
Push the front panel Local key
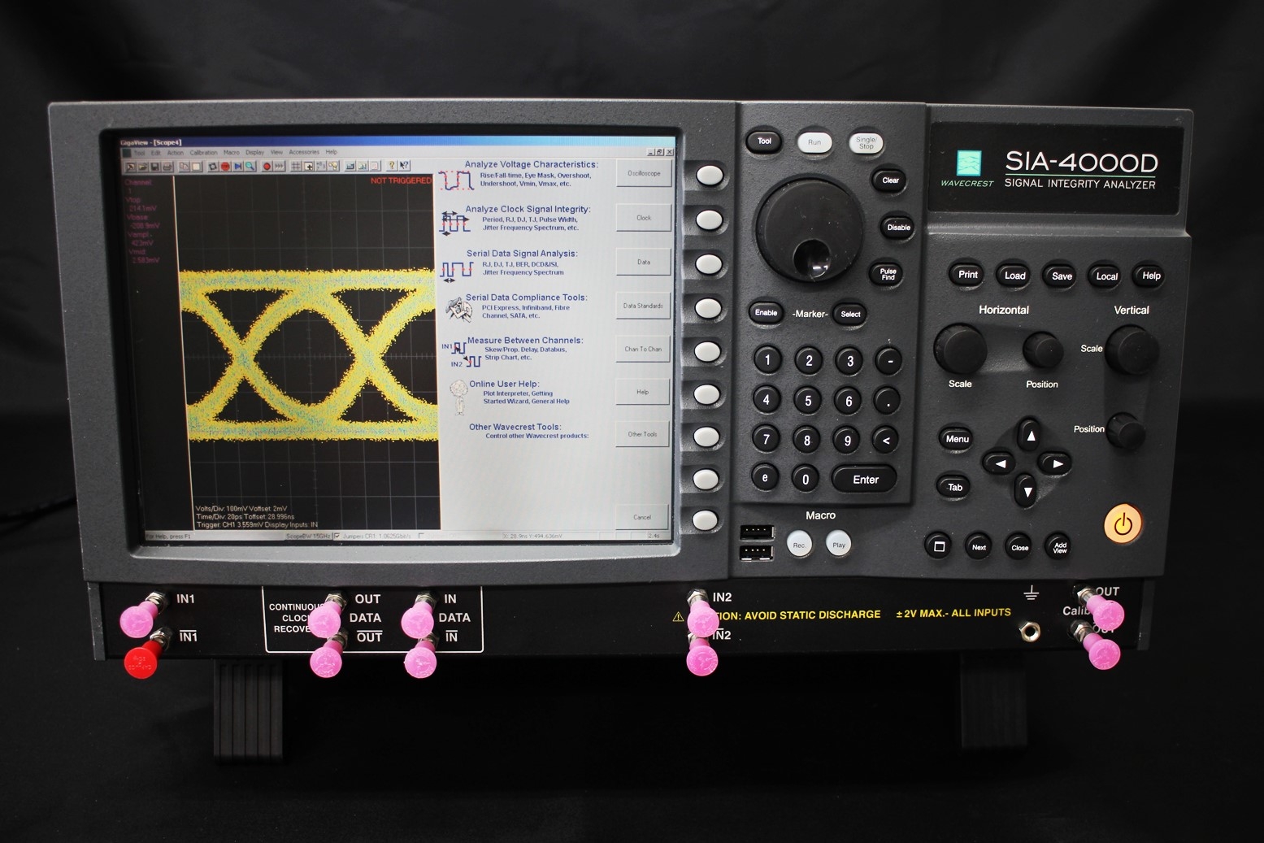(1106, 276)
